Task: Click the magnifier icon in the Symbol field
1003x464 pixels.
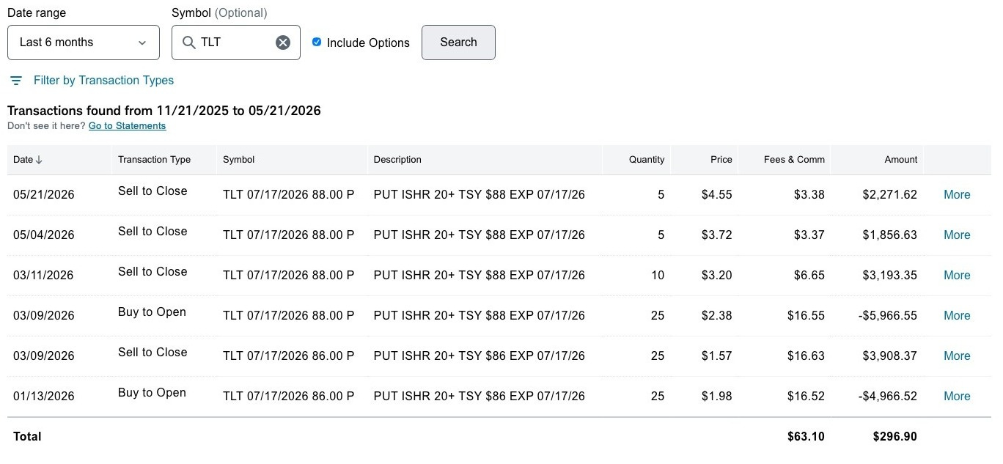Action: pyautogui.click(x=188, y=43)
